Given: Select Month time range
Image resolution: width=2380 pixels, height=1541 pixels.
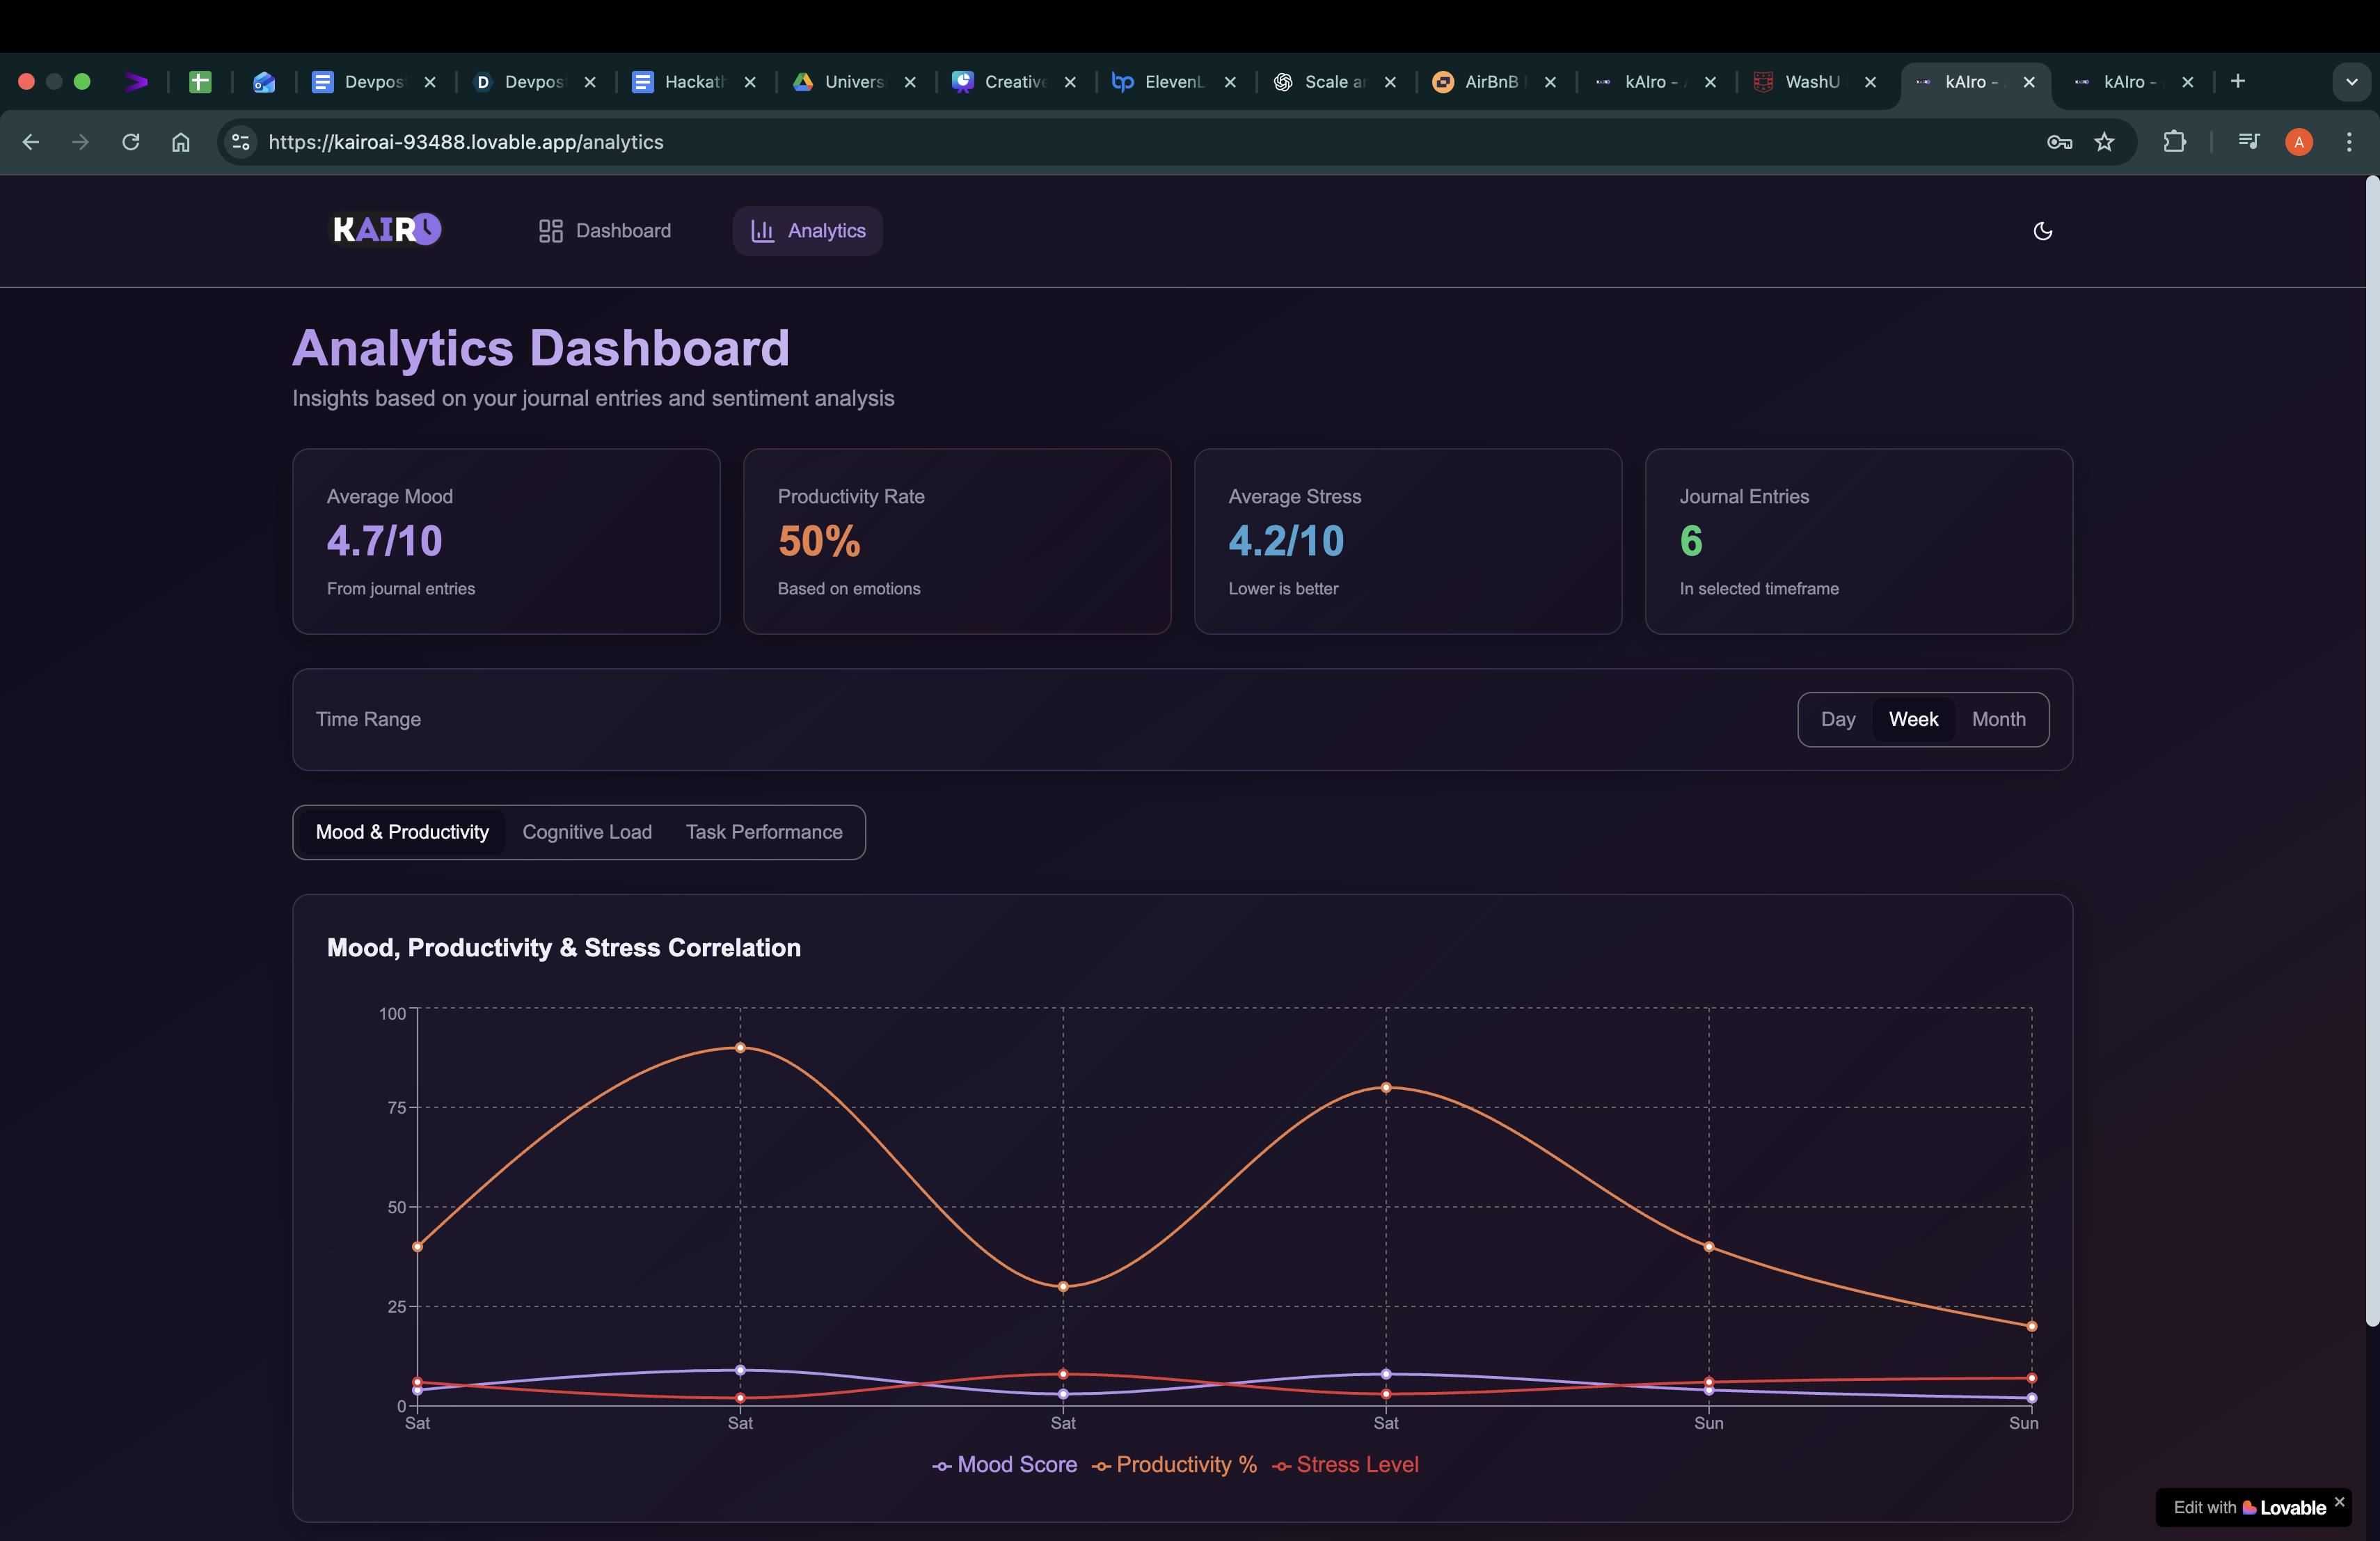Looking at the screenshot, I should 1998,719.
